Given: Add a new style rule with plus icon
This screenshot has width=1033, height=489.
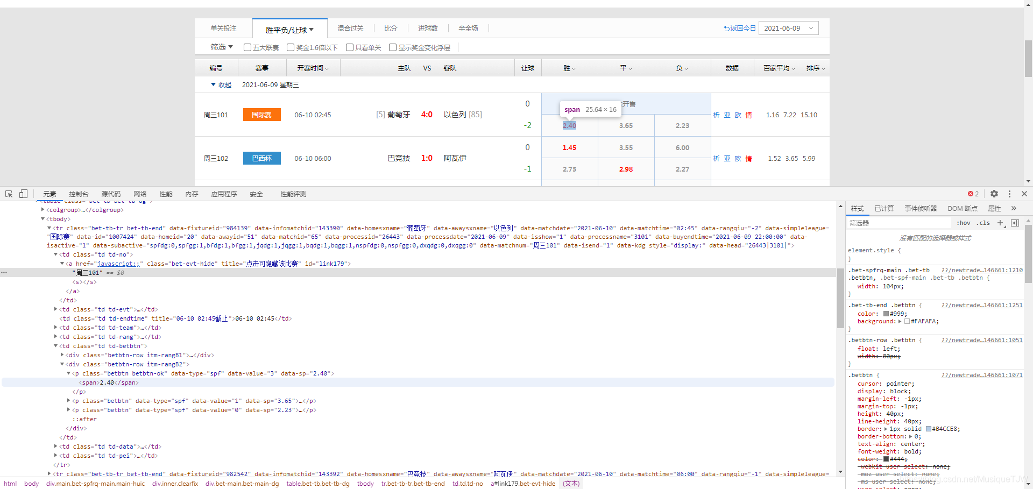Looking at the screenshot, I should point(1000,223).
